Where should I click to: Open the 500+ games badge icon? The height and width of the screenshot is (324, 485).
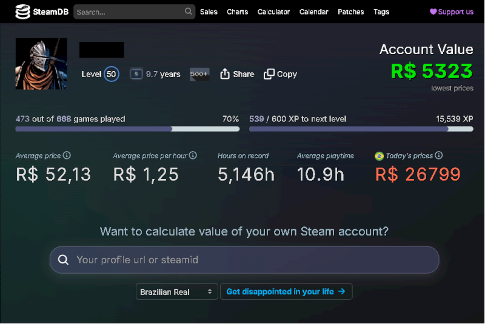[199, 74]
